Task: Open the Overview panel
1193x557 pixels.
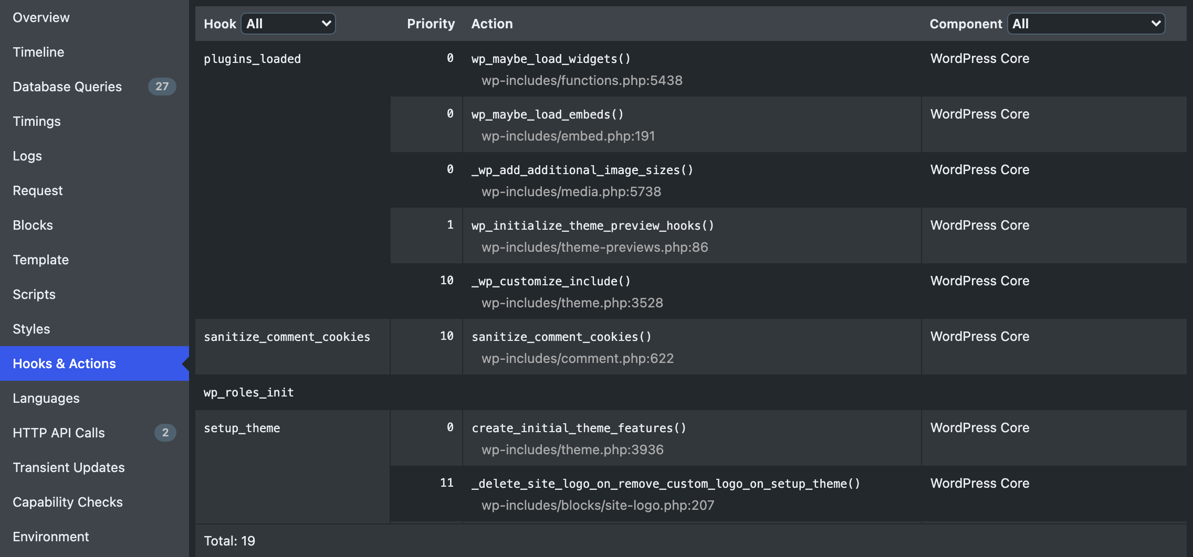Action: (x=41, y=17)
